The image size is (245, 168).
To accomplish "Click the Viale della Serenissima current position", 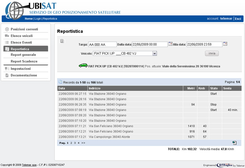I will pos(191,66).
